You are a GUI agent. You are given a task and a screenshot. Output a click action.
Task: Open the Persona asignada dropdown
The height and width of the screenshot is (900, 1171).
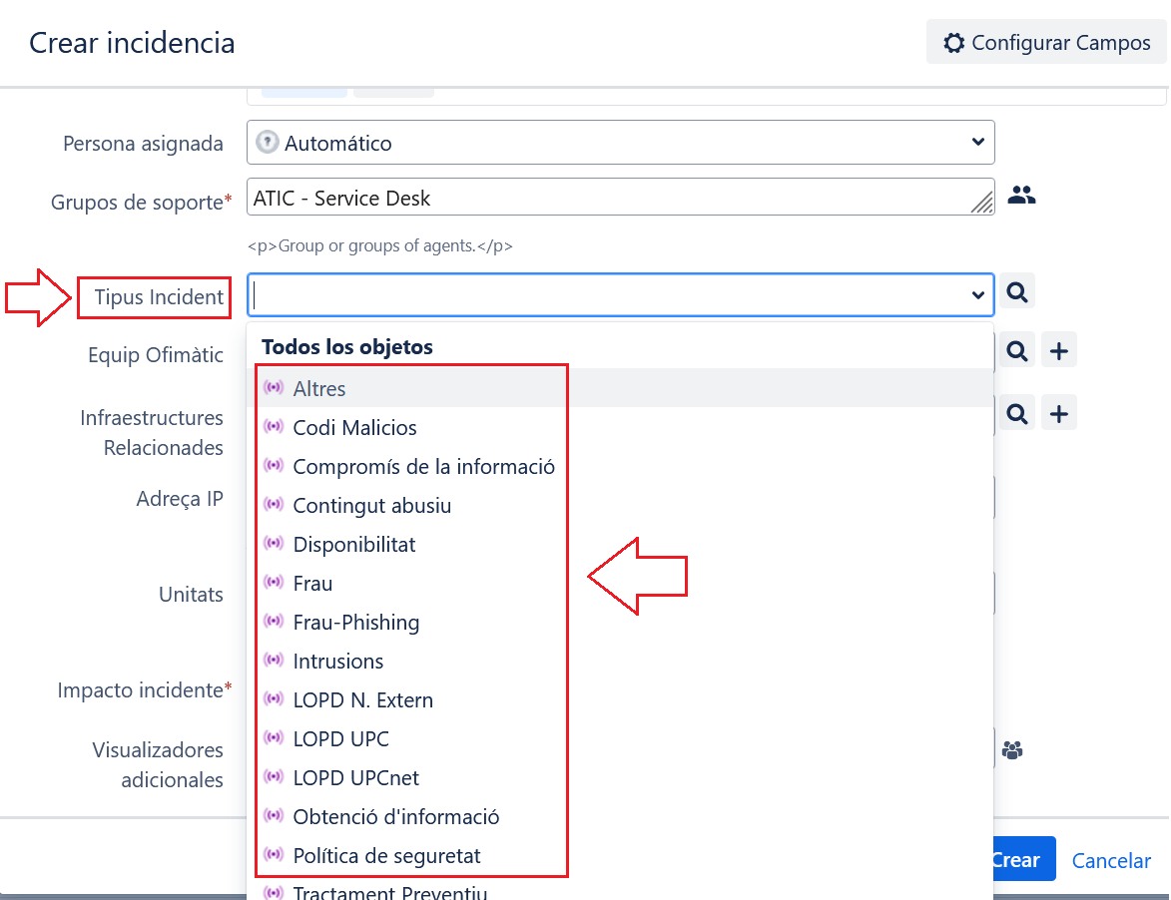620,143
